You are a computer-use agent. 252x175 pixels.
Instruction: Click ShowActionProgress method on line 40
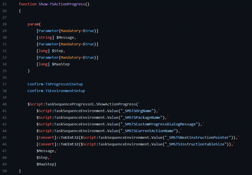point(117,104)
